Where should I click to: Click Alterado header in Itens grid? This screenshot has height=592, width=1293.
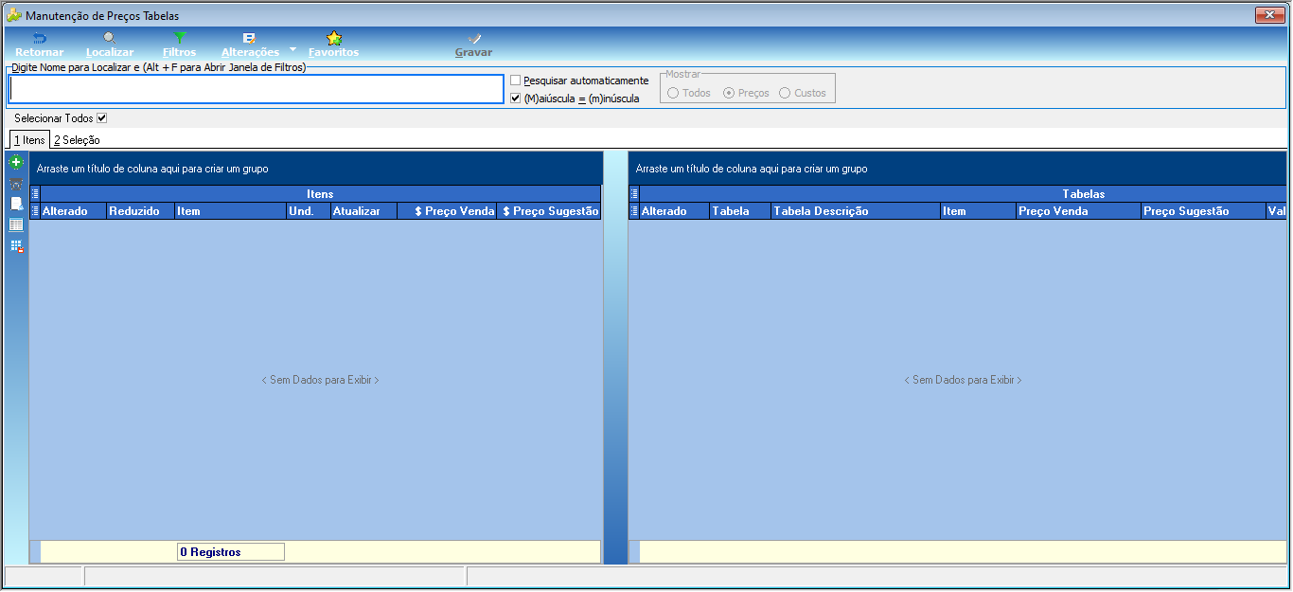74,211
